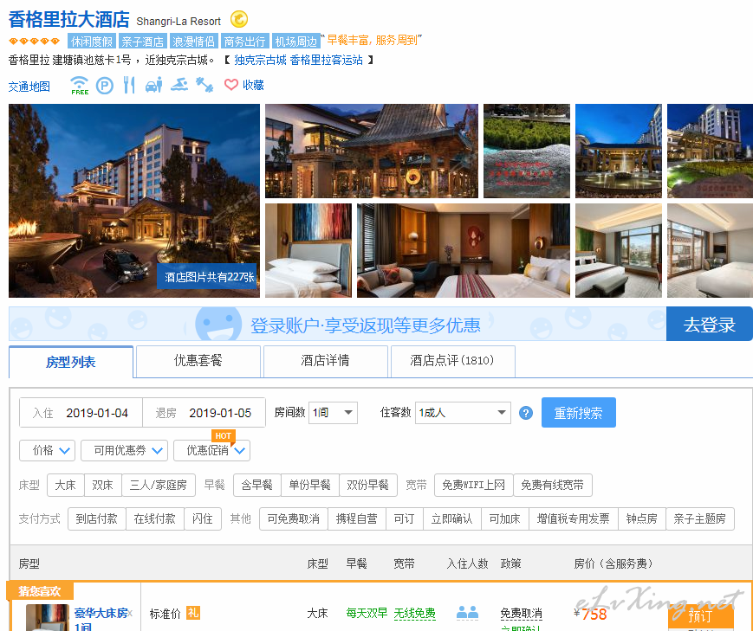Click the heart icon to favorite hotel
This screenshot has width=753, height=631.
click(x=231, y=85)
